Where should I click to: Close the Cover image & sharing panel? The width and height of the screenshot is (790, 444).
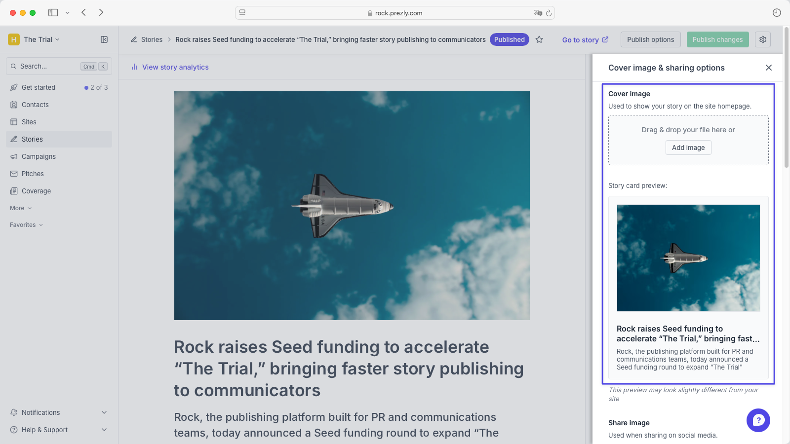click(x=769, y=68)
